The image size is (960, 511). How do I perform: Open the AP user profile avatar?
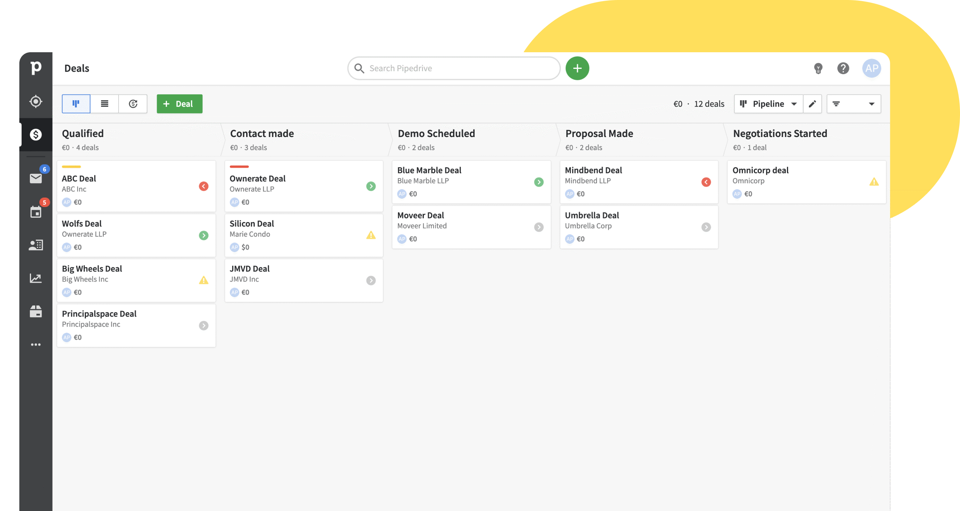point(871,69)
